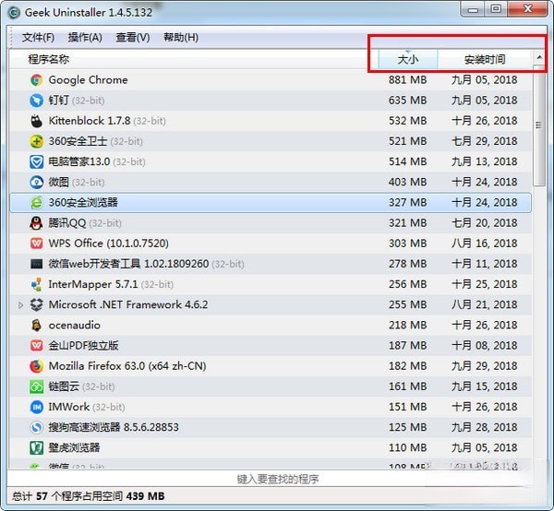
Task: Click the 532 MB size value
Action: pyautogui.click(x=408, y=121)
